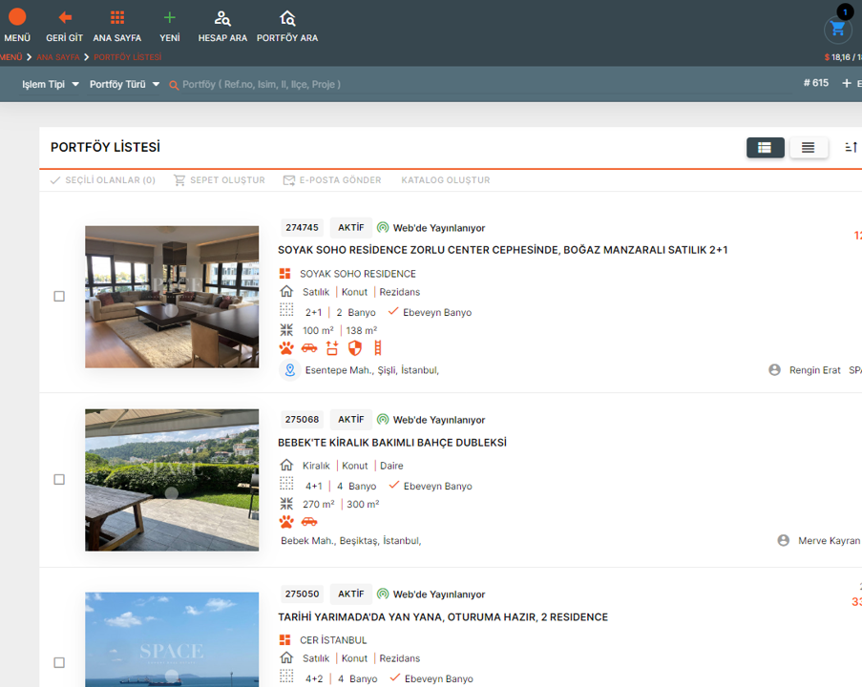Screen dimensions: 862x687
Task: Click web publishing icon for listing 275068
Action: (383, 419)
